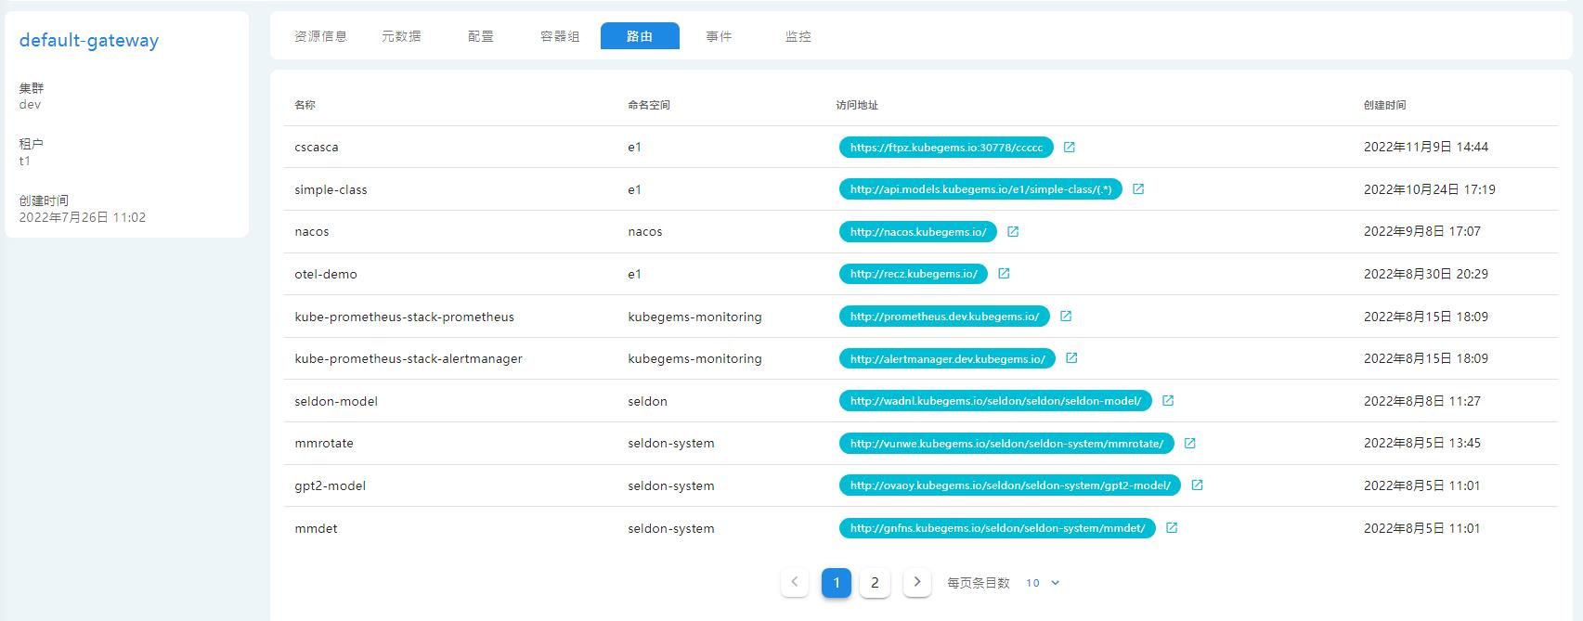Go to page 2 of routes
Viewport: 1583px width, 621px height.
[x=875, y=582]
